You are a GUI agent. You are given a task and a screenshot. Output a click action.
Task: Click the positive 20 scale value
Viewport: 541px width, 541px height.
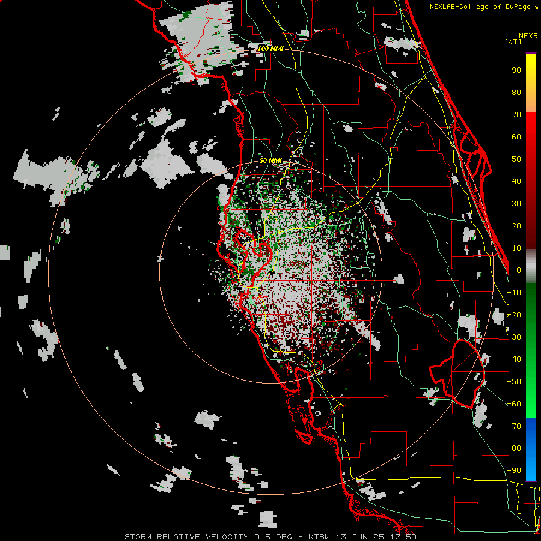(516, 225)
